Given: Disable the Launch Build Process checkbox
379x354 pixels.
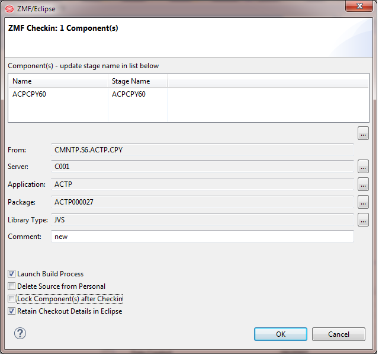Looking at the screenshot, I should click(12, 274).
